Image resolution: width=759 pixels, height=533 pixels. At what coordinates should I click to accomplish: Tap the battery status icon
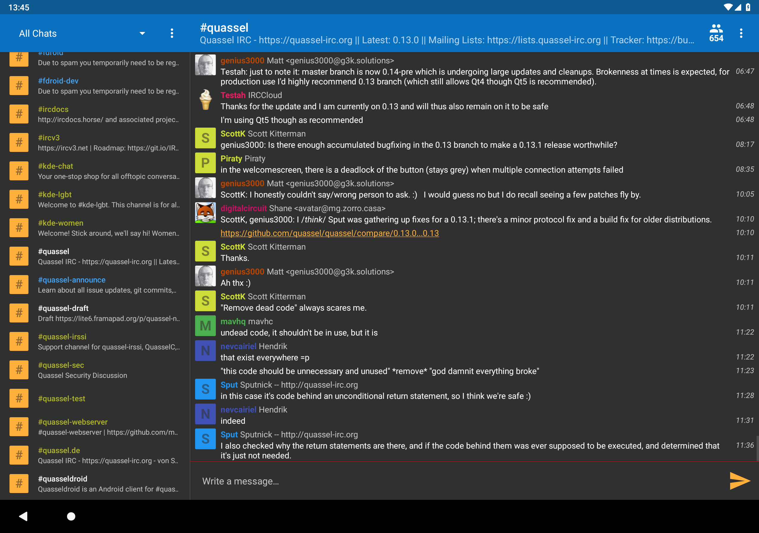click(748, 7)
